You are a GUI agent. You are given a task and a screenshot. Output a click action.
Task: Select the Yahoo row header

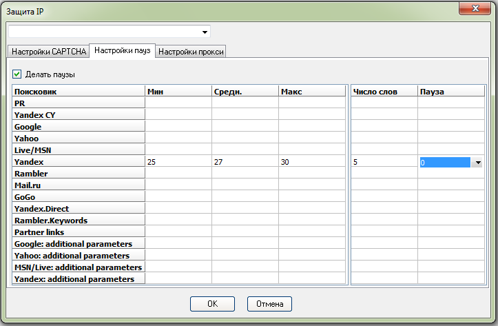(x=79, y=139)
